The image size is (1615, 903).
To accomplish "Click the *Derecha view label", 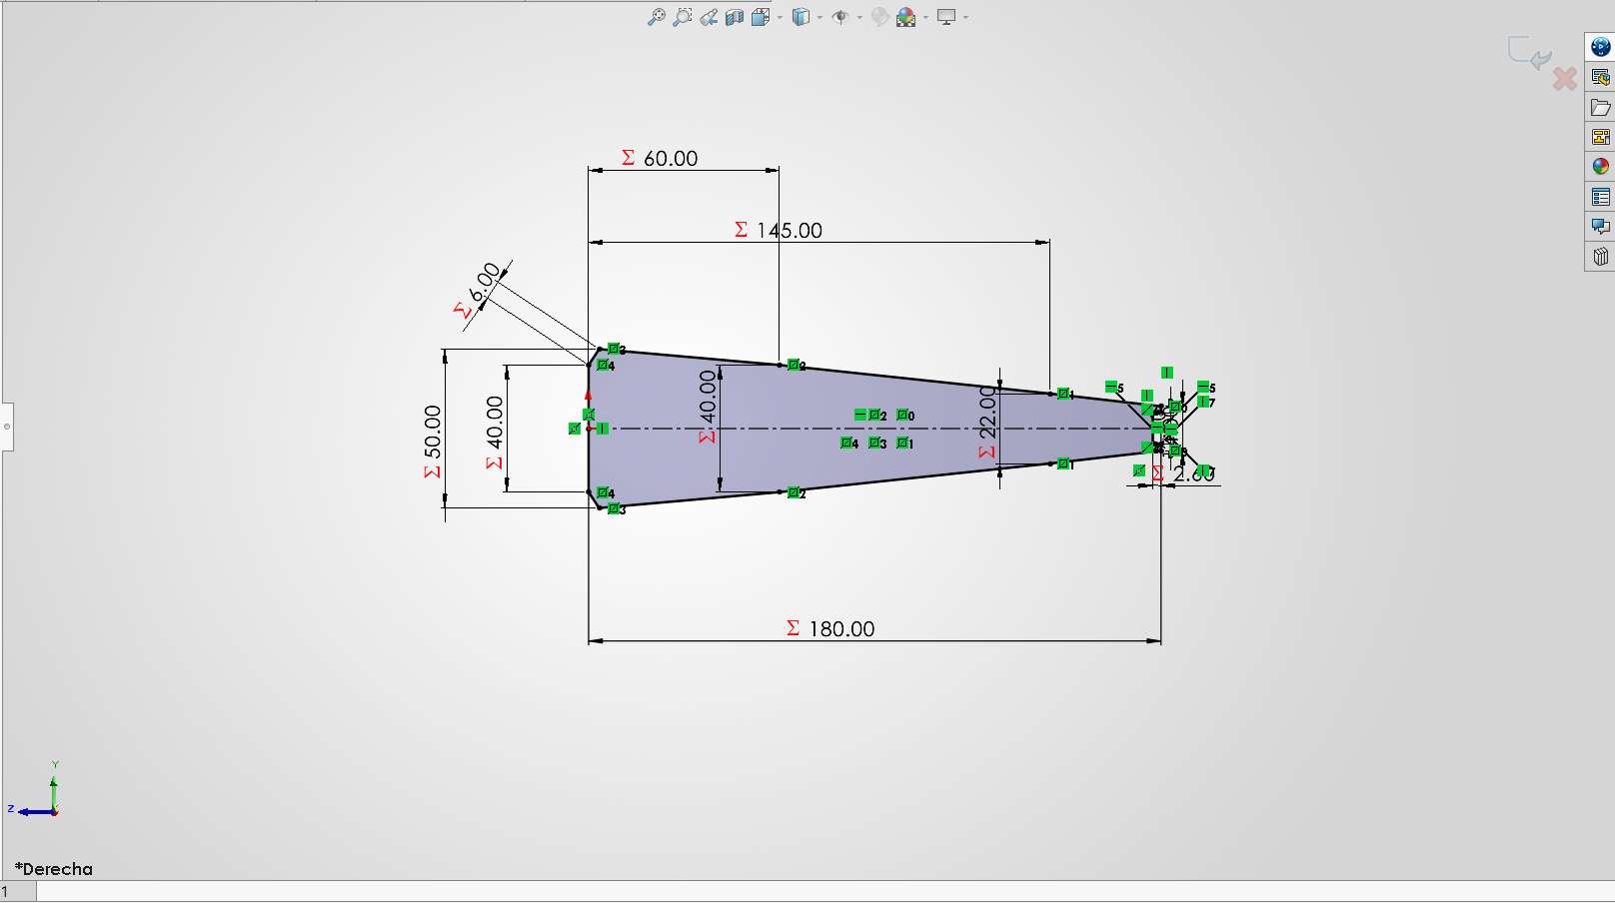I will [54, 869].
